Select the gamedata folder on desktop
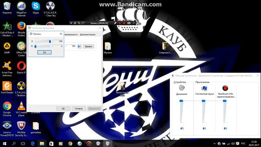 coord(35,128)
